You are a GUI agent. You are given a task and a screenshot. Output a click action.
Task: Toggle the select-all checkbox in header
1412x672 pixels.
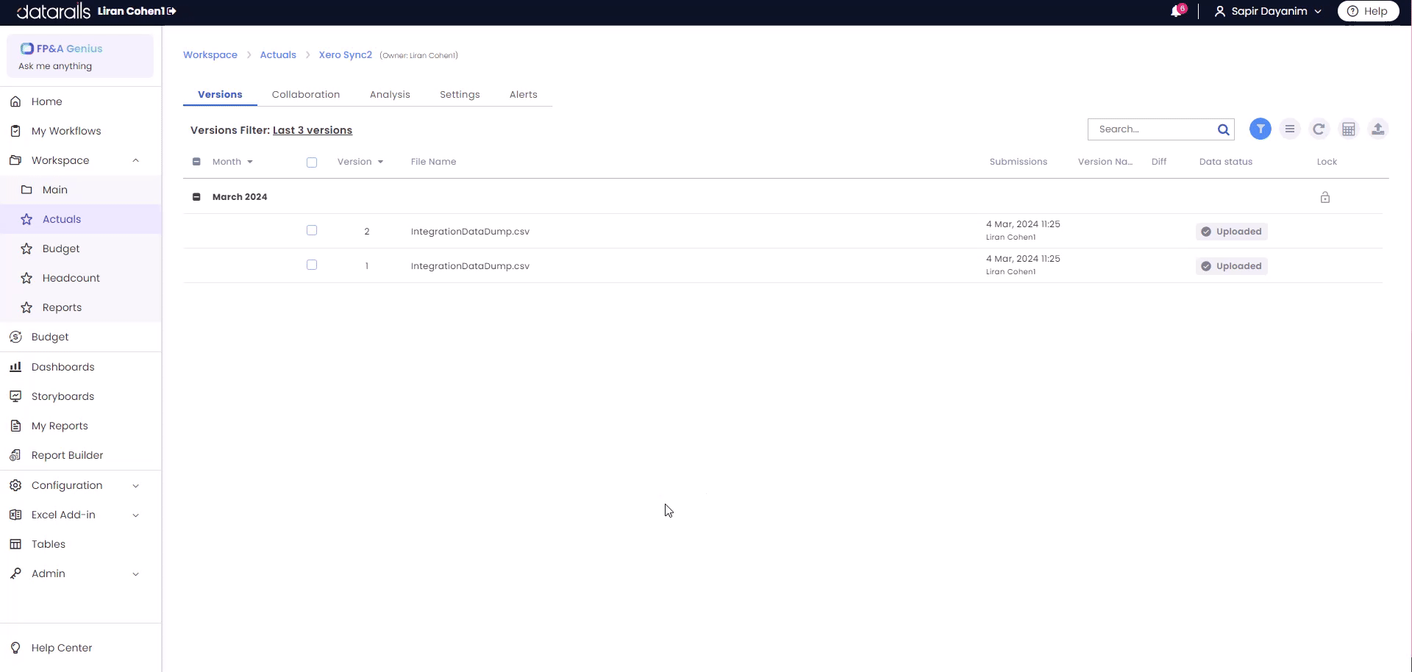tap(312, 162)
